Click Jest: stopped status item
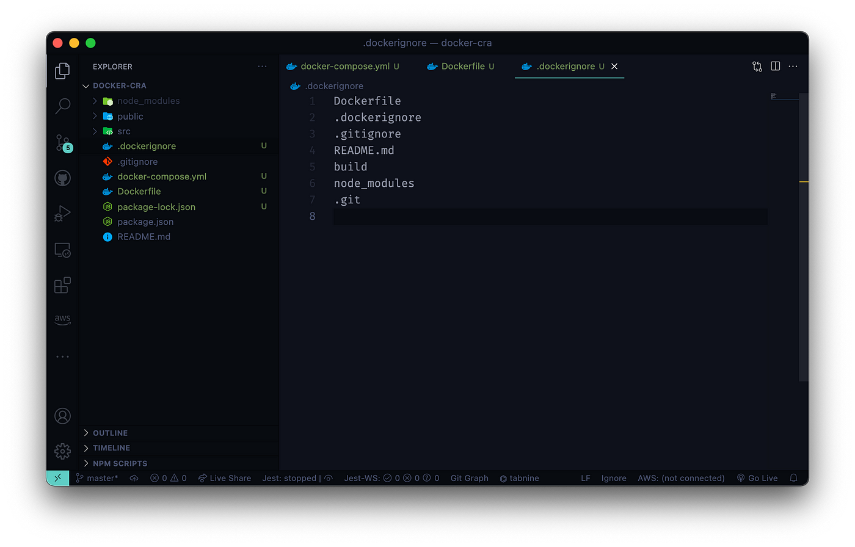The image size is (855, 547). tap(297, 478)
